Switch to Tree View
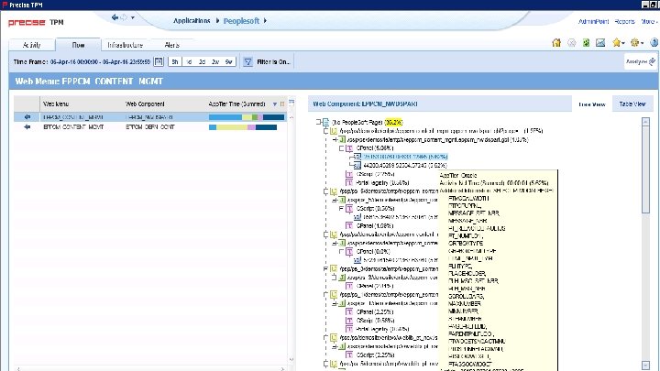This screenshot has height=371, width=660. [x=592, y=104]
